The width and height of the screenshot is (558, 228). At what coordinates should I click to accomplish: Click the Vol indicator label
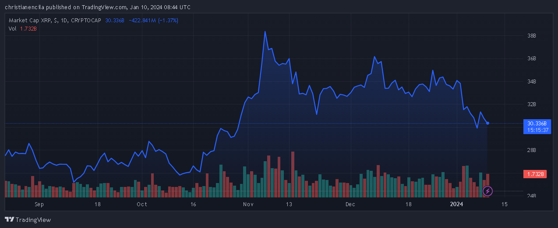pyautogui.click(x=13, y=28)
